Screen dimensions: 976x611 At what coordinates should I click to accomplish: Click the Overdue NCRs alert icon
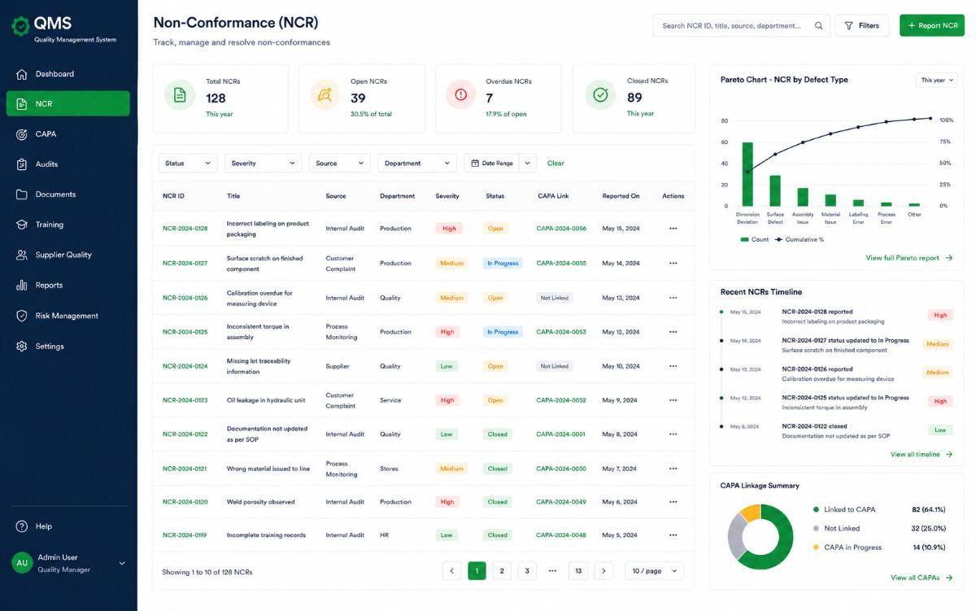[461, 95]
